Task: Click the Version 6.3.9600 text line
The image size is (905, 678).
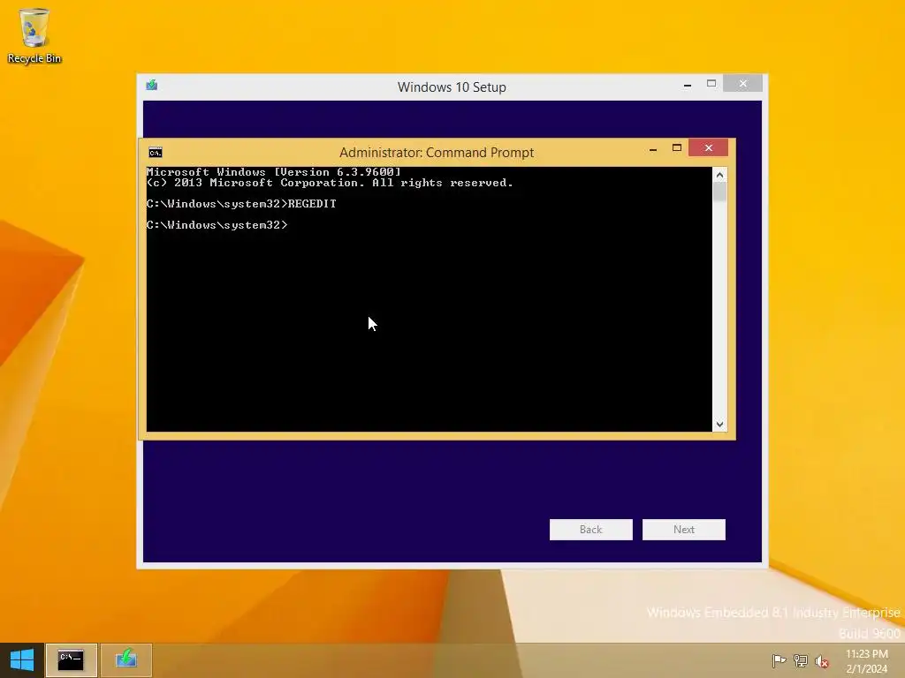Action: click(274, 172)
